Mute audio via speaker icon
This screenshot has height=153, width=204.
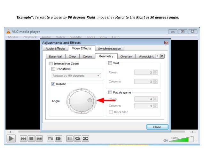[165, 141]
